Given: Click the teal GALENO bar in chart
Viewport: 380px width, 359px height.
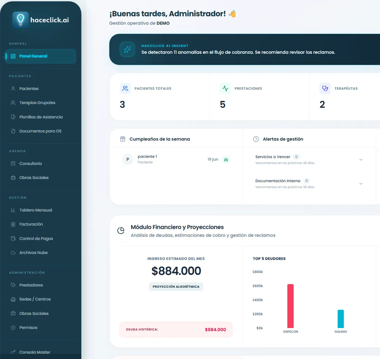Looking at the screenshot, I should coord(341,319).
